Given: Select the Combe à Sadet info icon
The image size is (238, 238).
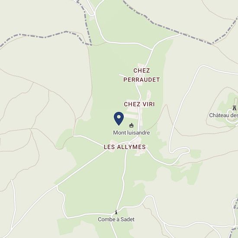Looking at the screenshot, I should pos(116,212).
